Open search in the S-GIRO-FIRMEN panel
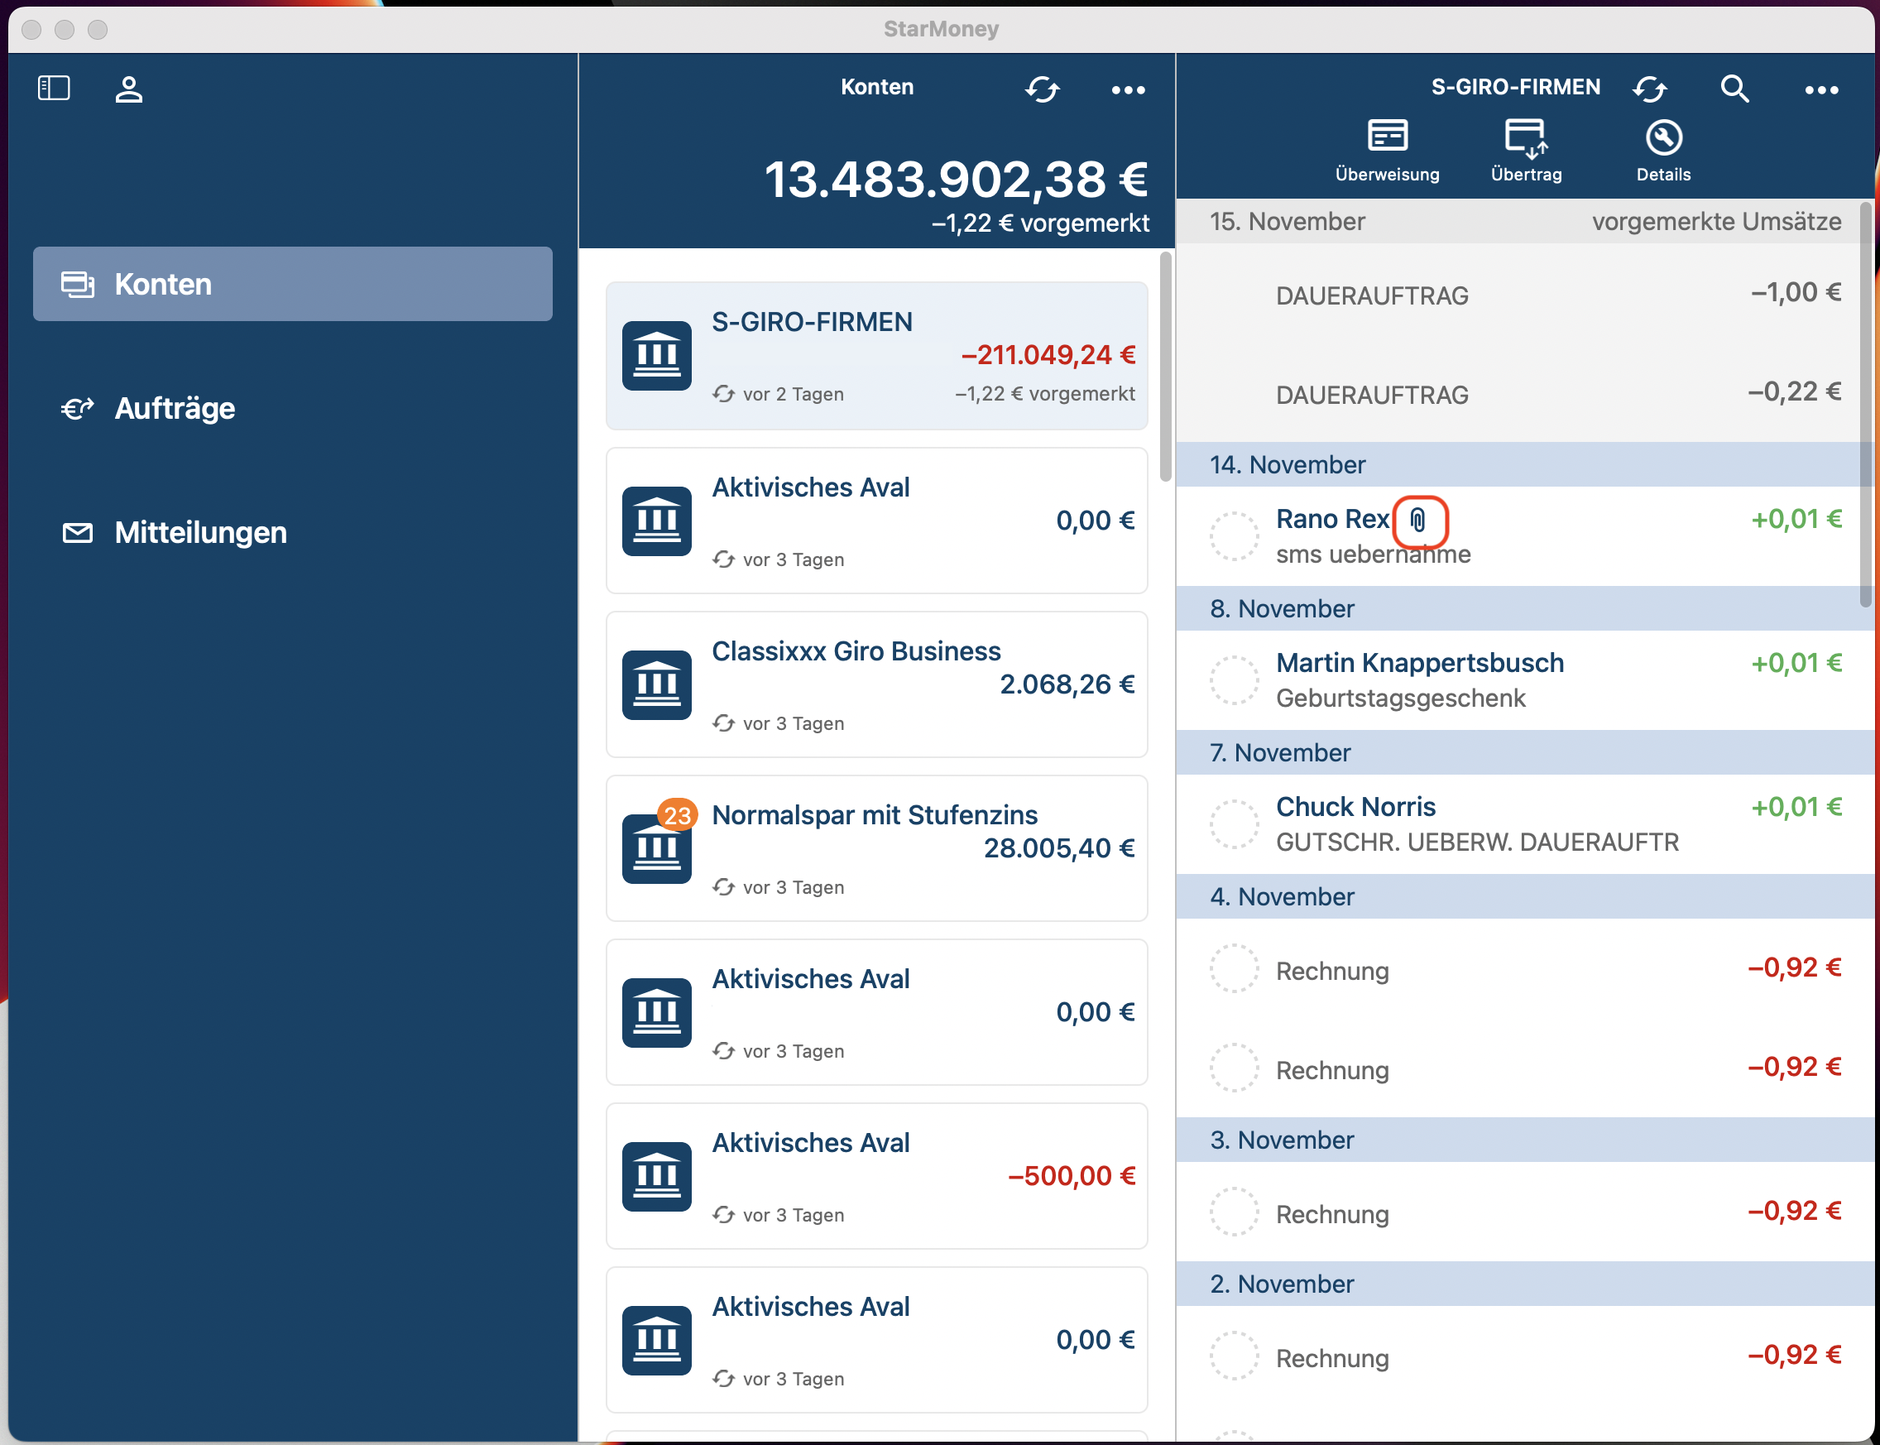The height and width of the screenshot is (1445, 1880). coord(1733,89)
